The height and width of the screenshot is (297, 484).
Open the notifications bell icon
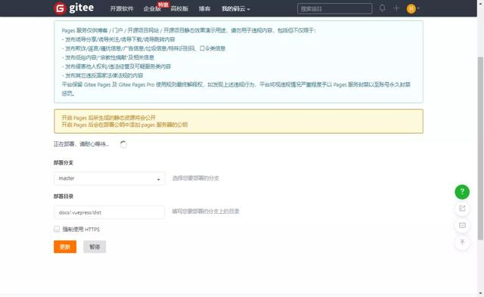pyautogui.click(x=382, y=8)
